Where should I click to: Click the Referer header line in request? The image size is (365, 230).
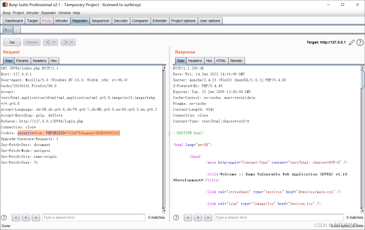42,121
